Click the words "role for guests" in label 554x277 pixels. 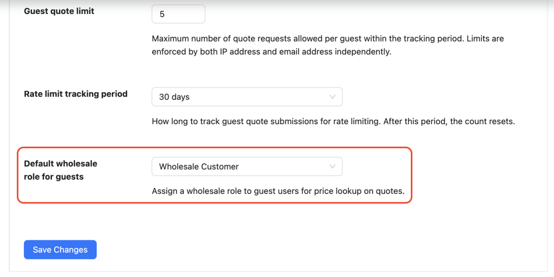(54, 177)
